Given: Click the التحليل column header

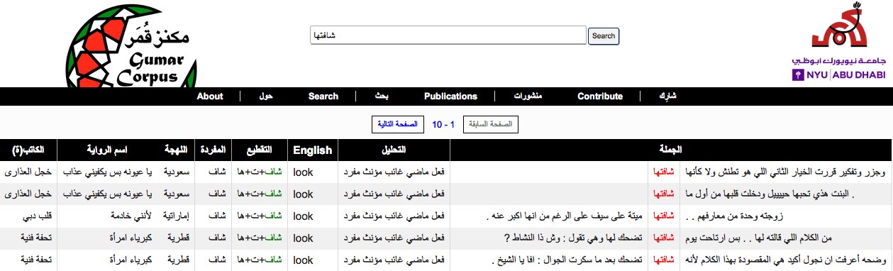Looking at the screenshot, I should tap(394, 150).
